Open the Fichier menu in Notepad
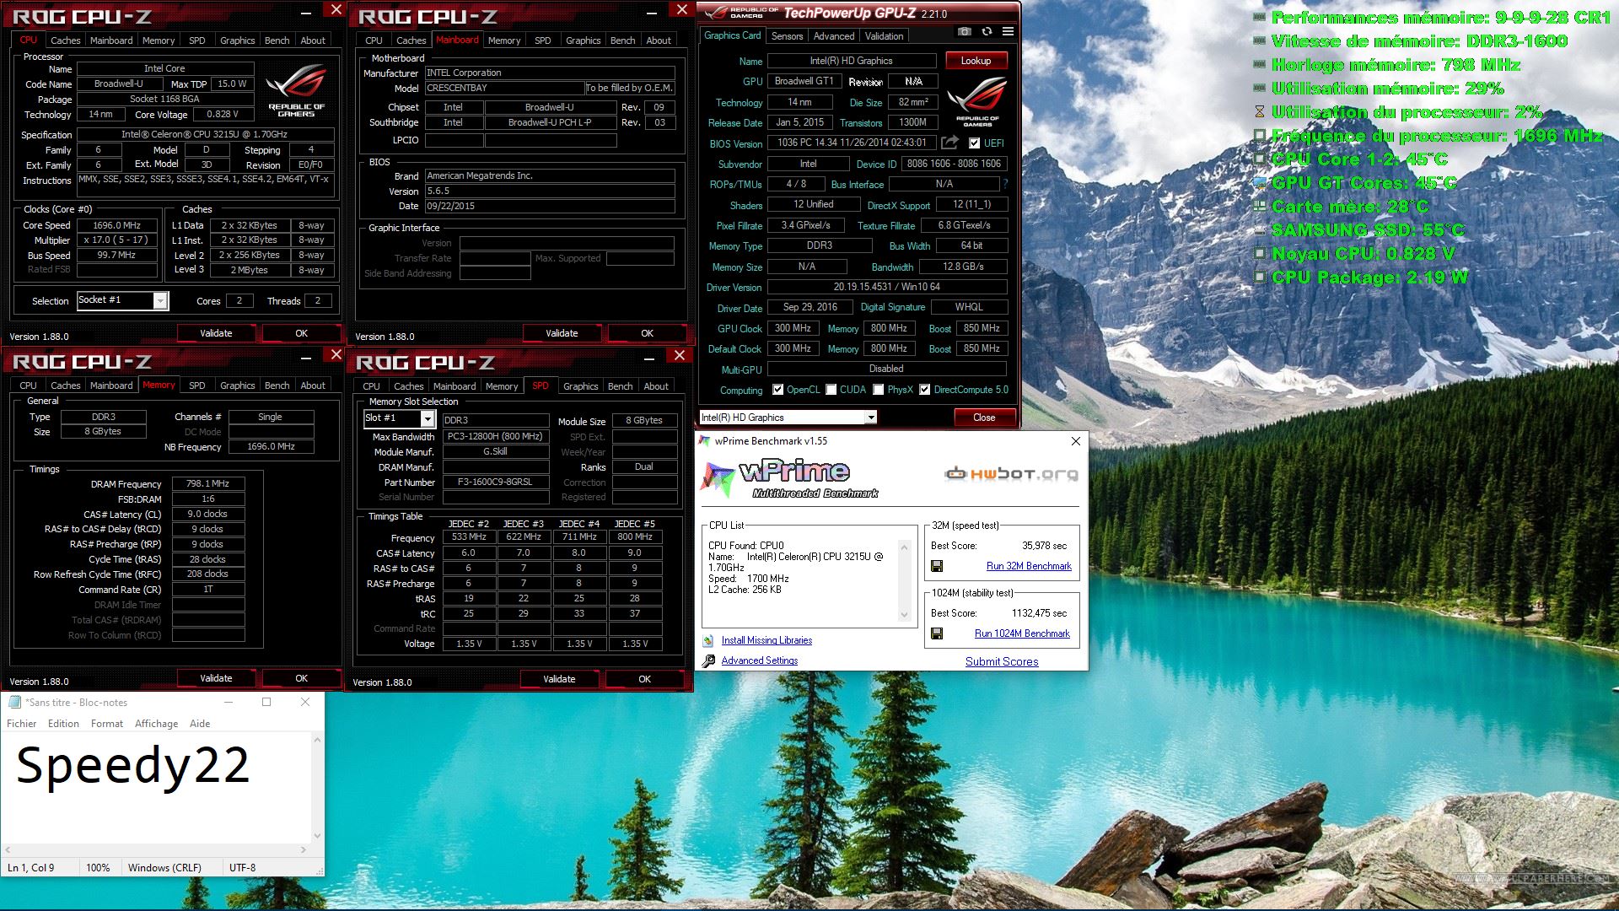The image size is (1619, 911). click(21, 724)
